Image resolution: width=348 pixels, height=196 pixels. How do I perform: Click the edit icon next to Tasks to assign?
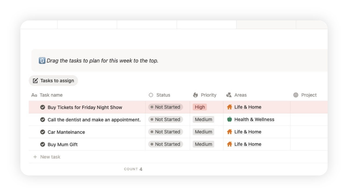click(x=35, y=80)
